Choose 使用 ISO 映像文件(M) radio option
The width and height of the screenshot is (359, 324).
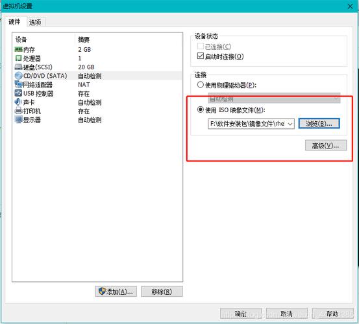201,110
